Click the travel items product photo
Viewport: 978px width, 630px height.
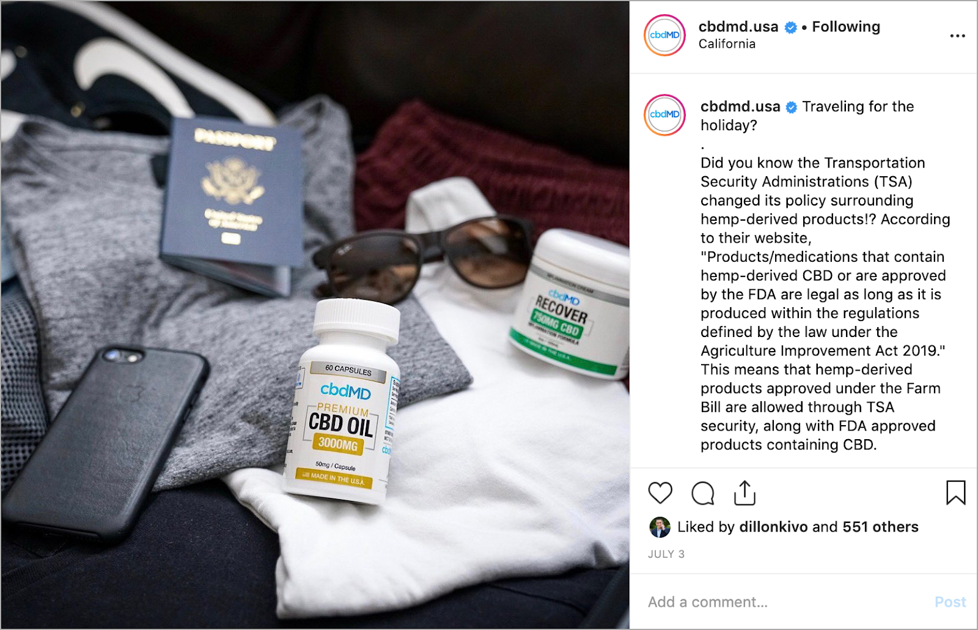(315, 315)
